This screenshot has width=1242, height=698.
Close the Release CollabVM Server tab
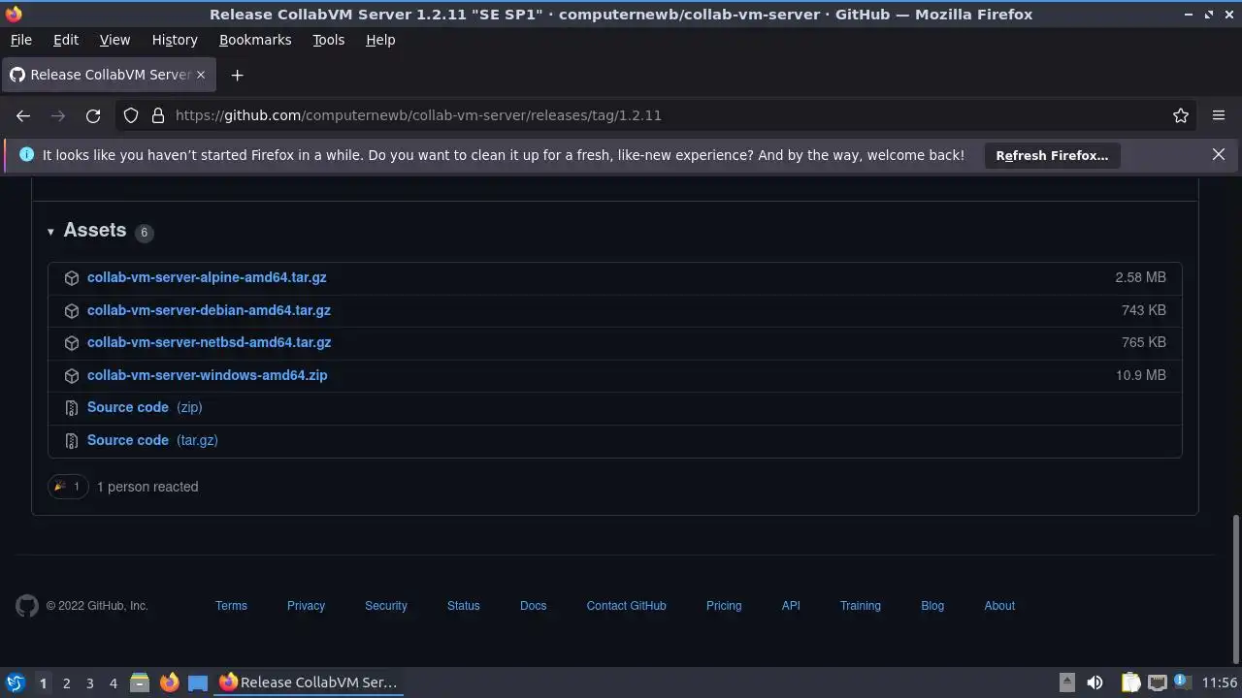(201, 75)
